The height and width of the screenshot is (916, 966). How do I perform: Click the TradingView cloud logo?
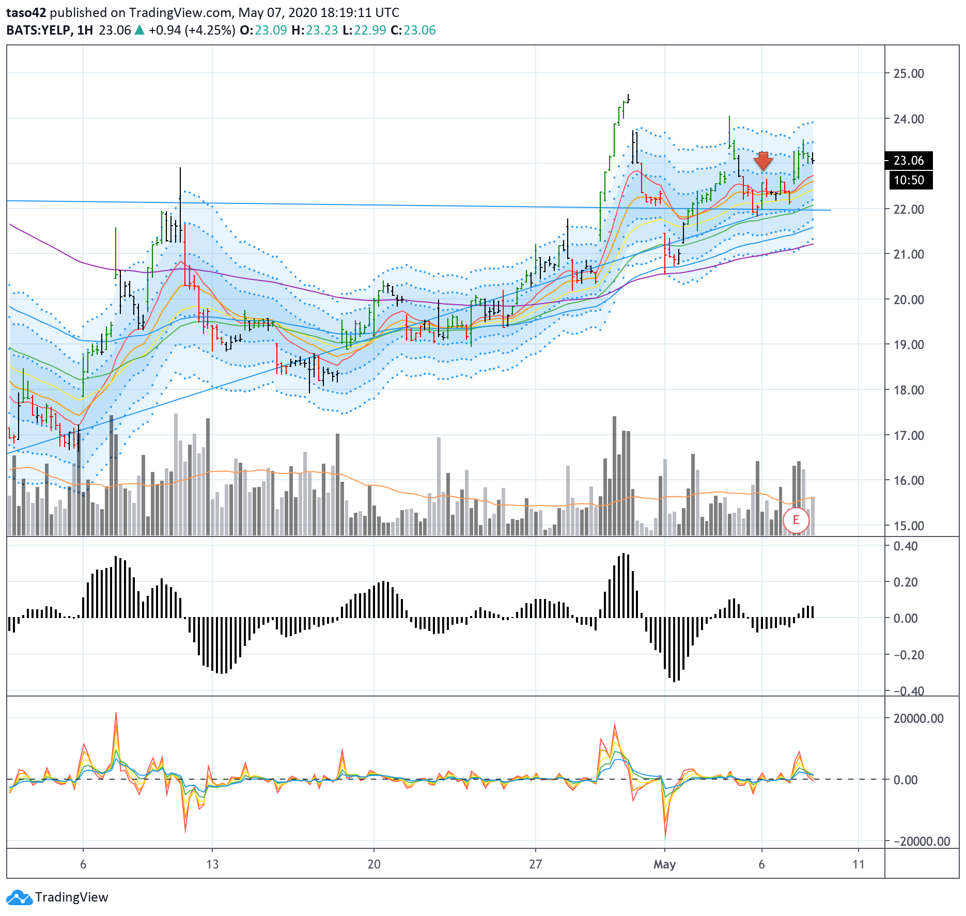[x=20, y=897]
